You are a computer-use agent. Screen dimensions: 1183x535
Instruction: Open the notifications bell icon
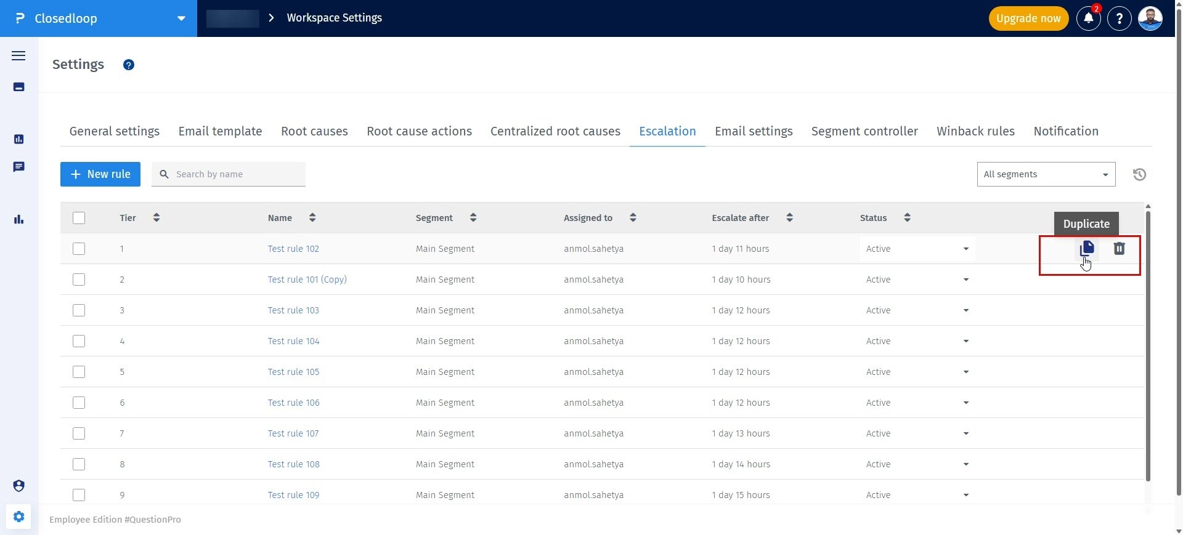[1088, 18]
